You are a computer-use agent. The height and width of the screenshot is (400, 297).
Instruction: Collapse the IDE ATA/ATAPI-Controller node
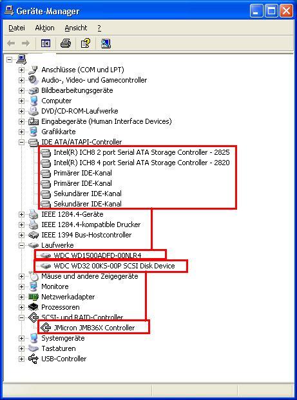tap(21, 142)
